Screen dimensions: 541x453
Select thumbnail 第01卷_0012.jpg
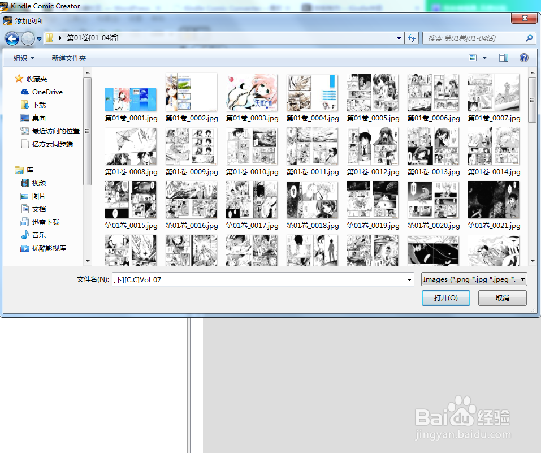coord(373,146)
